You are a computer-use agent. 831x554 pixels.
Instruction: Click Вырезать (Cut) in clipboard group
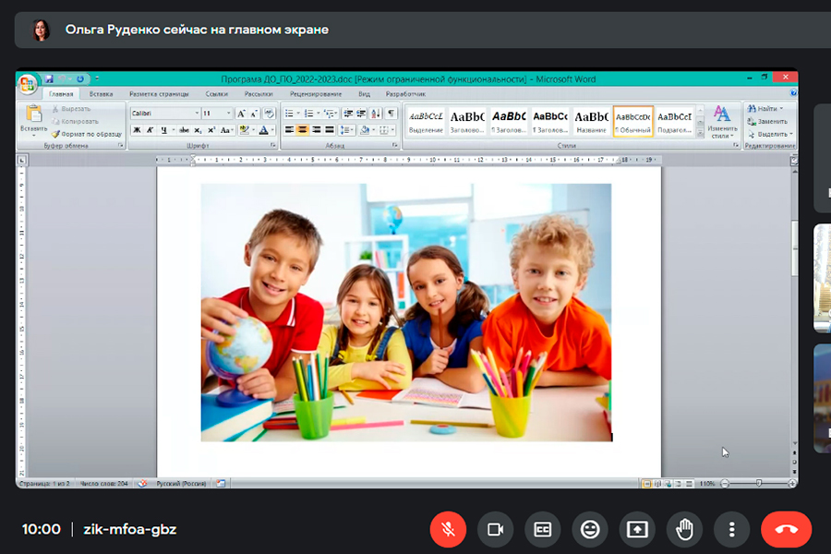(x=71, y=109)
